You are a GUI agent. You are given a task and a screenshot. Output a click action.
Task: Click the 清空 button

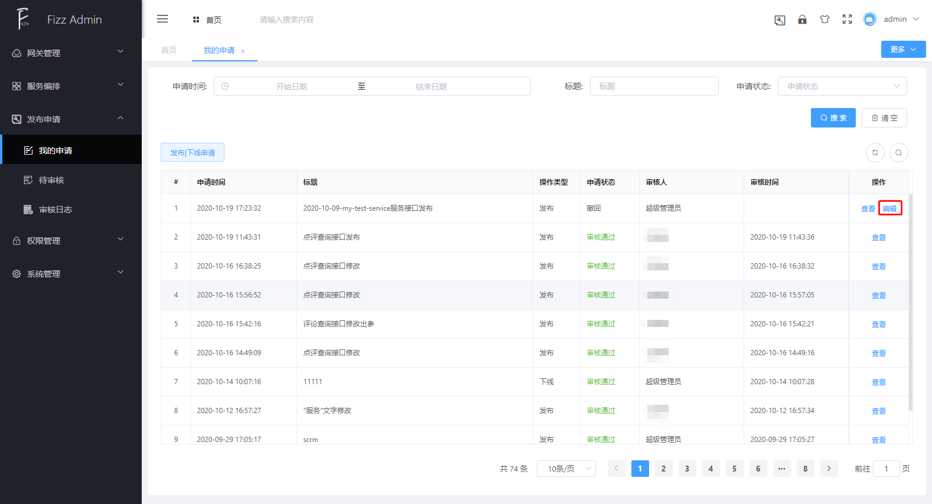(x=884, y=117)
